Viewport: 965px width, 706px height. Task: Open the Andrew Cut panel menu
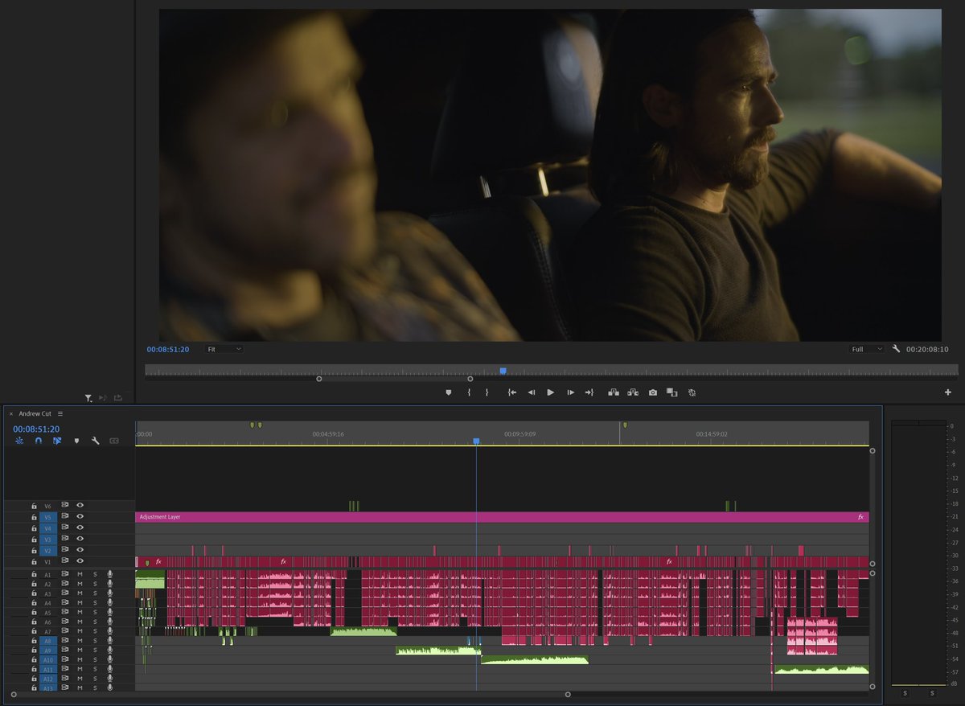[60, 413]
